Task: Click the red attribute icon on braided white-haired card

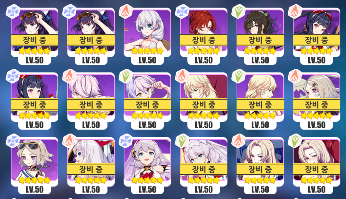Action: [x=125, y=11]
